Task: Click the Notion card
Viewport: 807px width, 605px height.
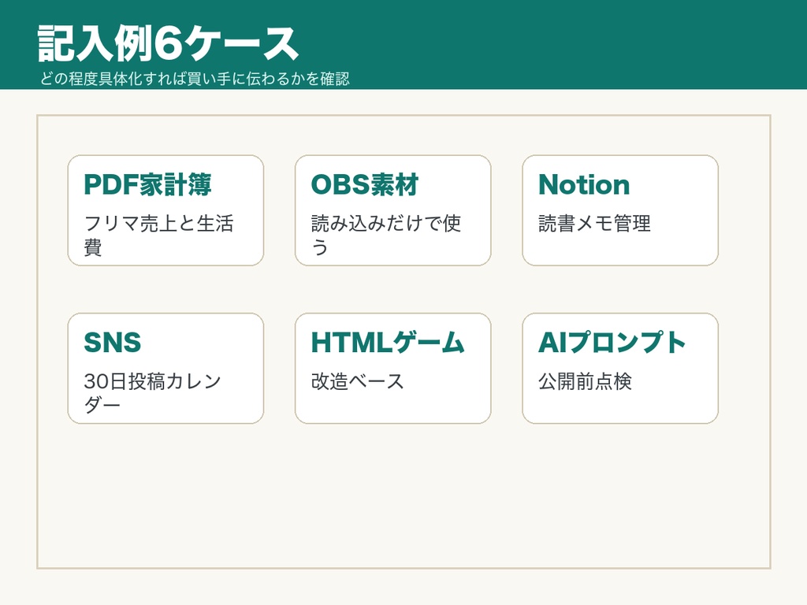Action: (x=620, y=210)
